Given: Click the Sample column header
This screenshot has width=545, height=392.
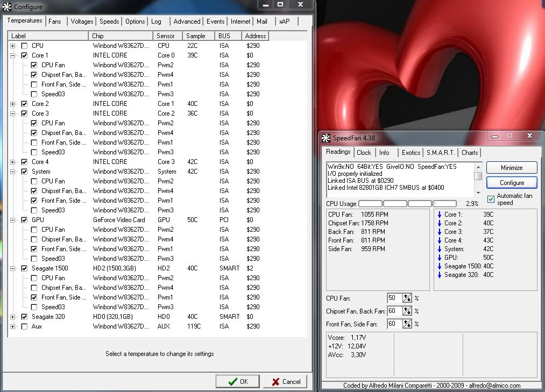Looking at the screenshot, I should [195, 36].
